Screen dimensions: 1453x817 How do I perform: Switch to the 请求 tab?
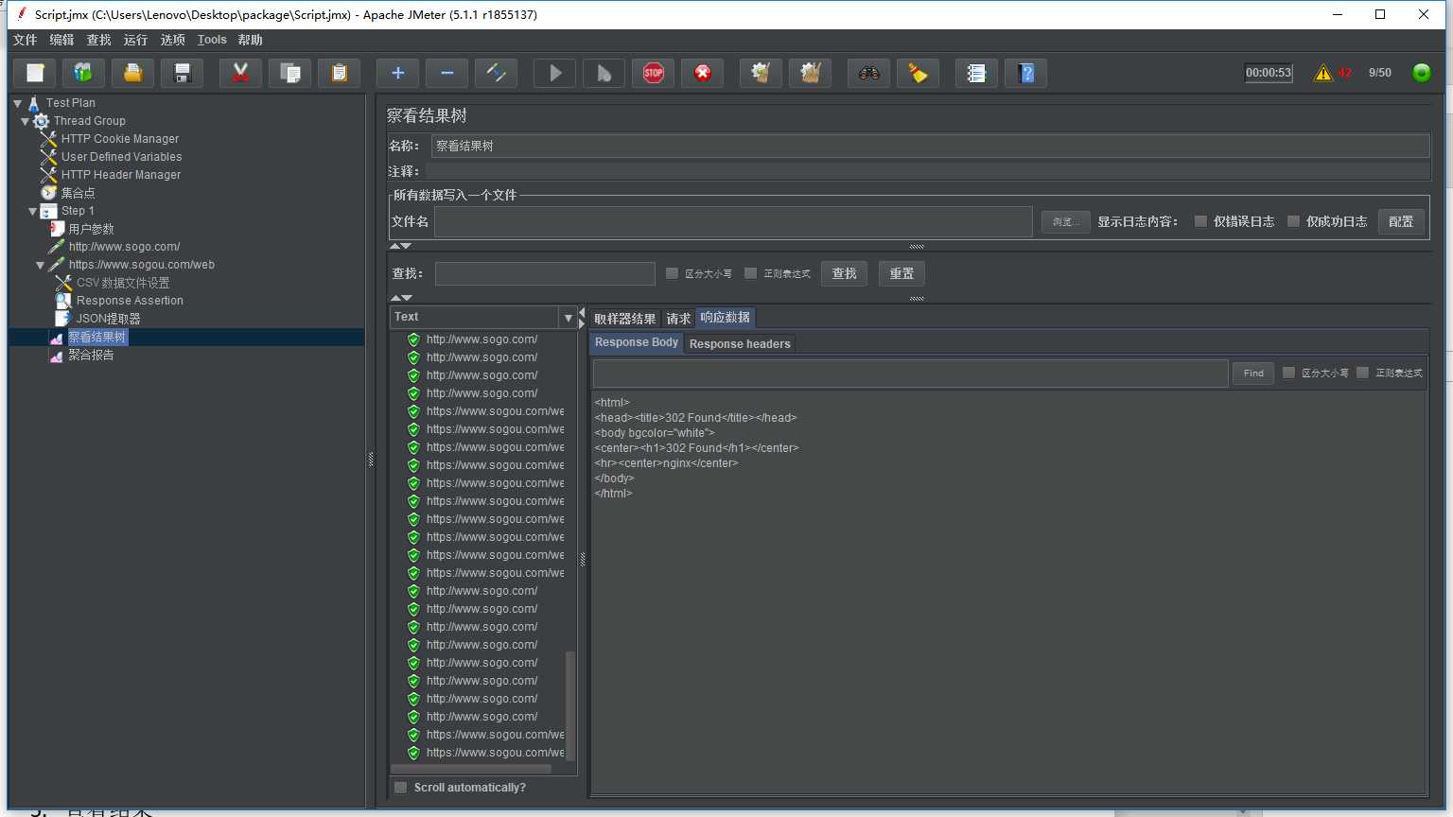pyautogui.click(x=678, y=319)
